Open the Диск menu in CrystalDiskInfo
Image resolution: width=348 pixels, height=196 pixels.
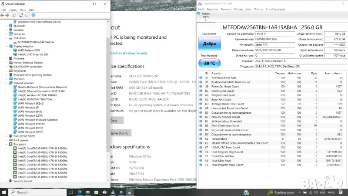pos(248,9)
